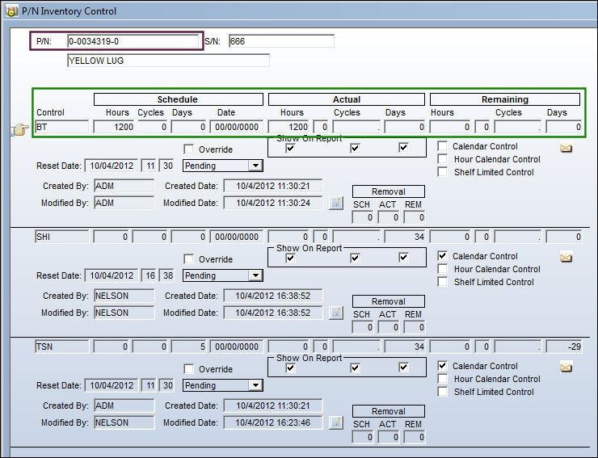Click BT Created Date 10/4/2012 11:30:21
Image resolution: width=598 pixels, height=458 pixels.
click(x=272, y=186)
